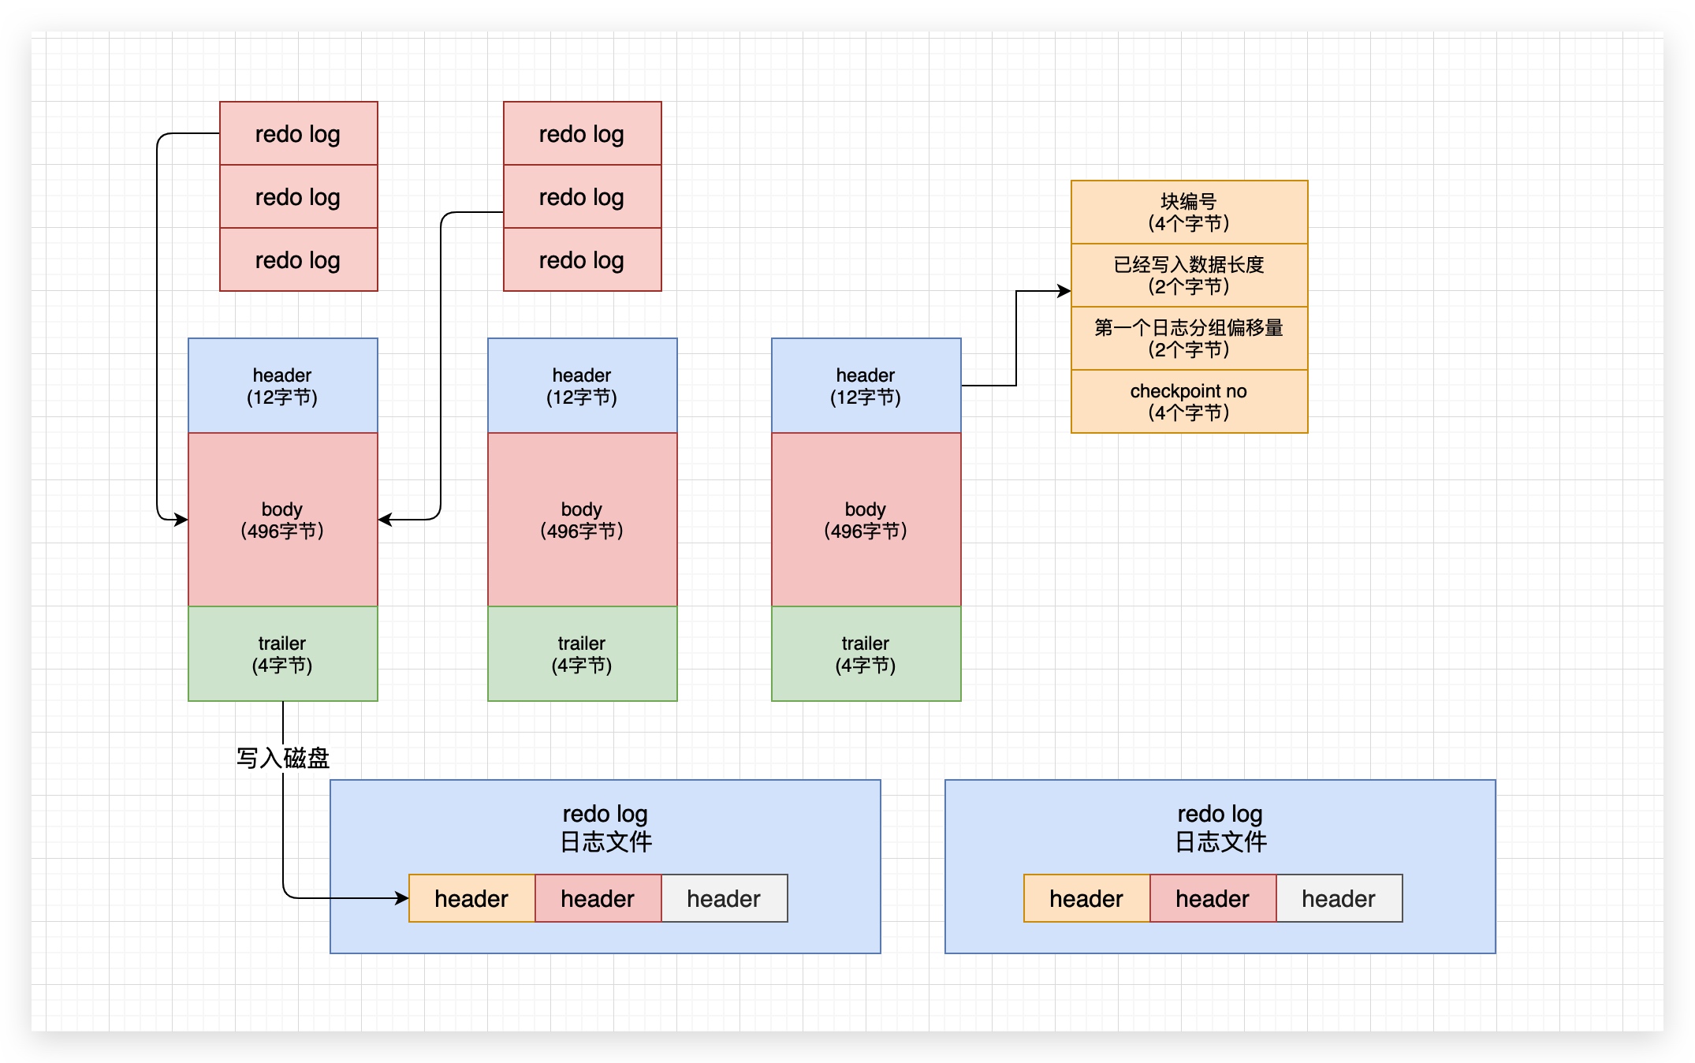The image size is (1695, 1063).
Task: Click the bottom redo log in the second stack
Action: (582, 259)
